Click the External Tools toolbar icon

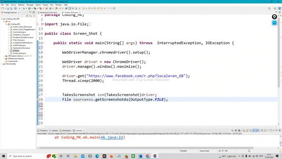(x=41, y=8)
